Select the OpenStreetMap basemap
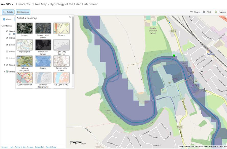This screenshot has width=227, height=149. [x=25, y=78]
